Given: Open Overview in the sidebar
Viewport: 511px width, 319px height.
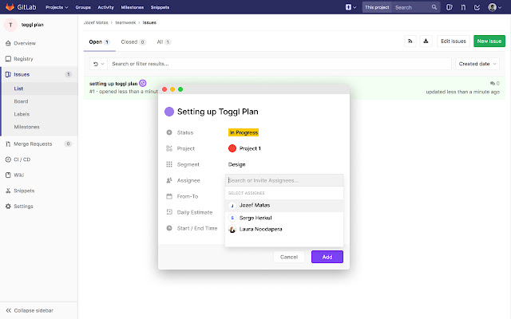Looking at the screenshot, I should tap(25, 43).
